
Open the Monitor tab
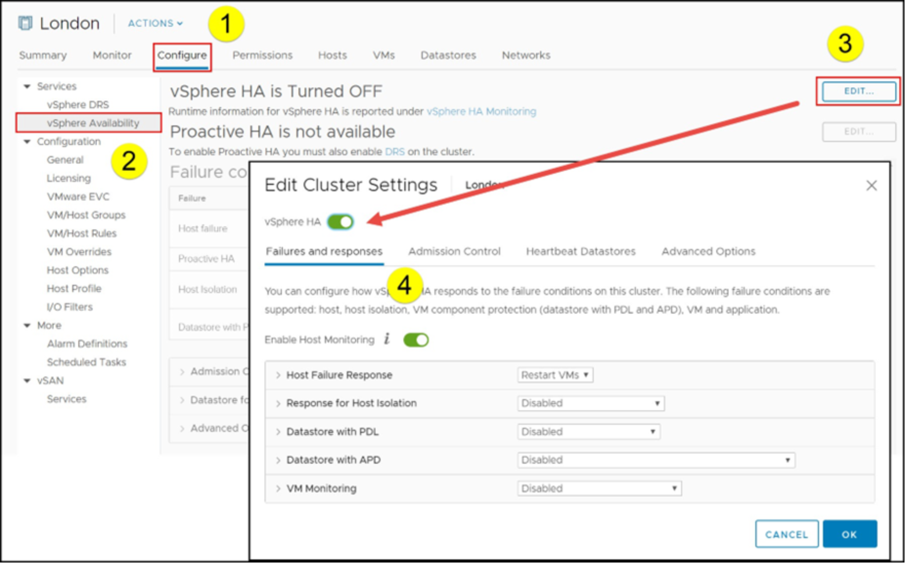click(x=112, y=55)
